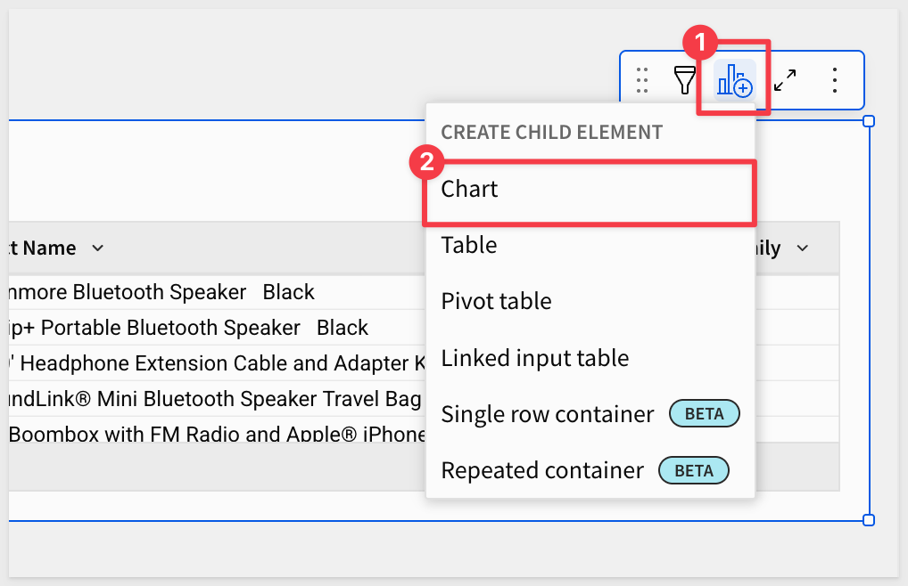Select Single row container option

coord(548,414)
